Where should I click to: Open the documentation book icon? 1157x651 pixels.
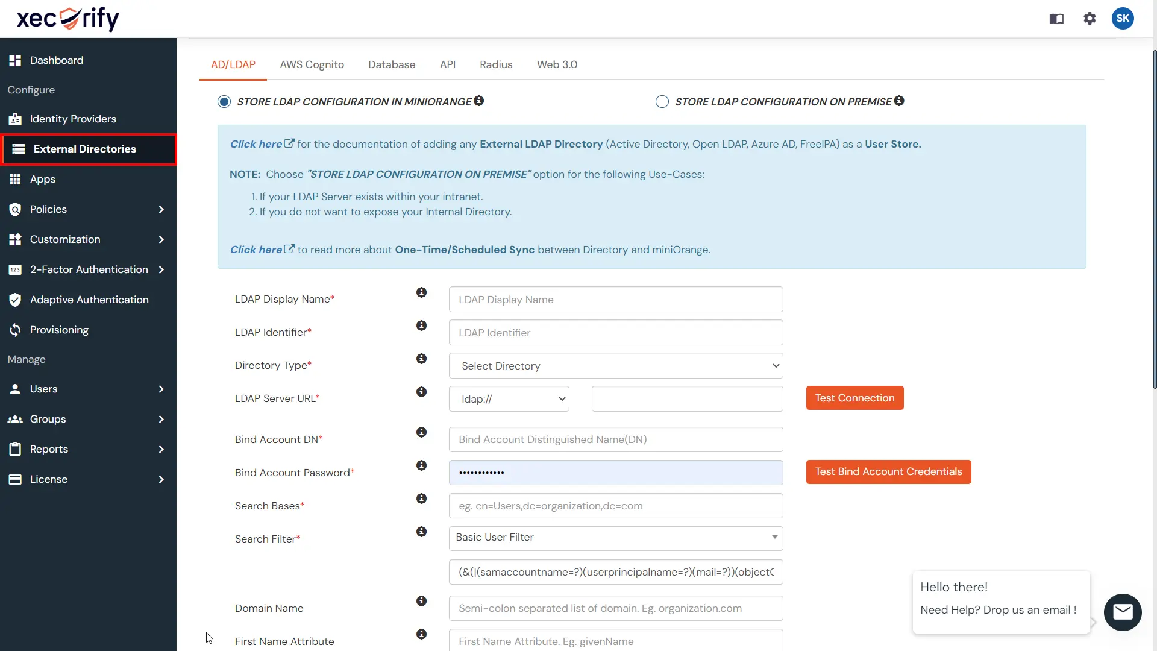coord(1056,19)
